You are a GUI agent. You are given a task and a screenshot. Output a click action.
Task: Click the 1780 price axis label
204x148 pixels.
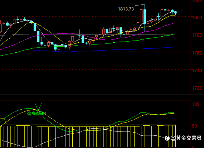(197, 35)
